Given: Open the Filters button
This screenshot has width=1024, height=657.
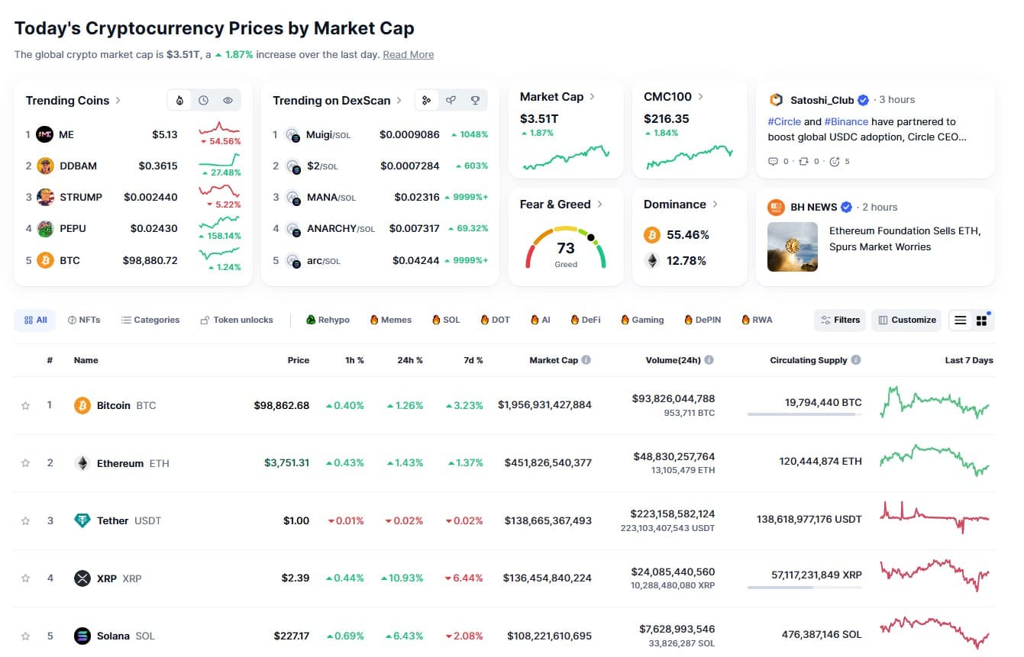Looking at the screenshot, I should click(x=840, y=320).
